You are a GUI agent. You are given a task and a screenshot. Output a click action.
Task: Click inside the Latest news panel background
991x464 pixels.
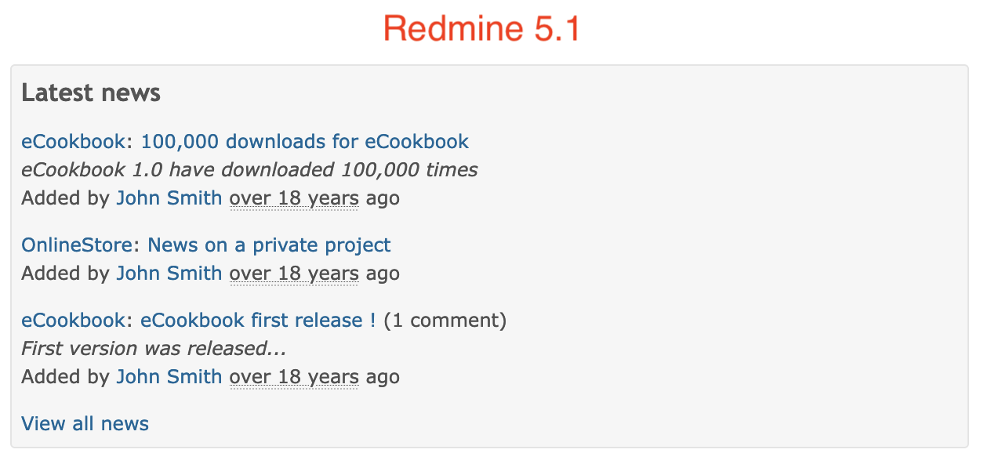coord(706,235)
